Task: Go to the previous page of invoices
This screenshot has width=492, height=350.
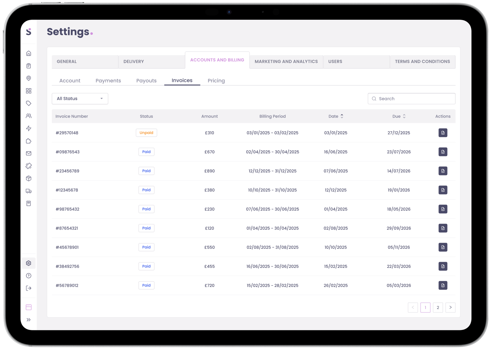Action: (x=413, y=307)
